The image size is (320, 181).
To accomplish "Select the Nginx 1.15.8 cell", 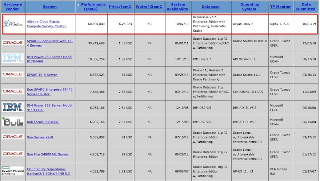I will [x=279, y=24].
